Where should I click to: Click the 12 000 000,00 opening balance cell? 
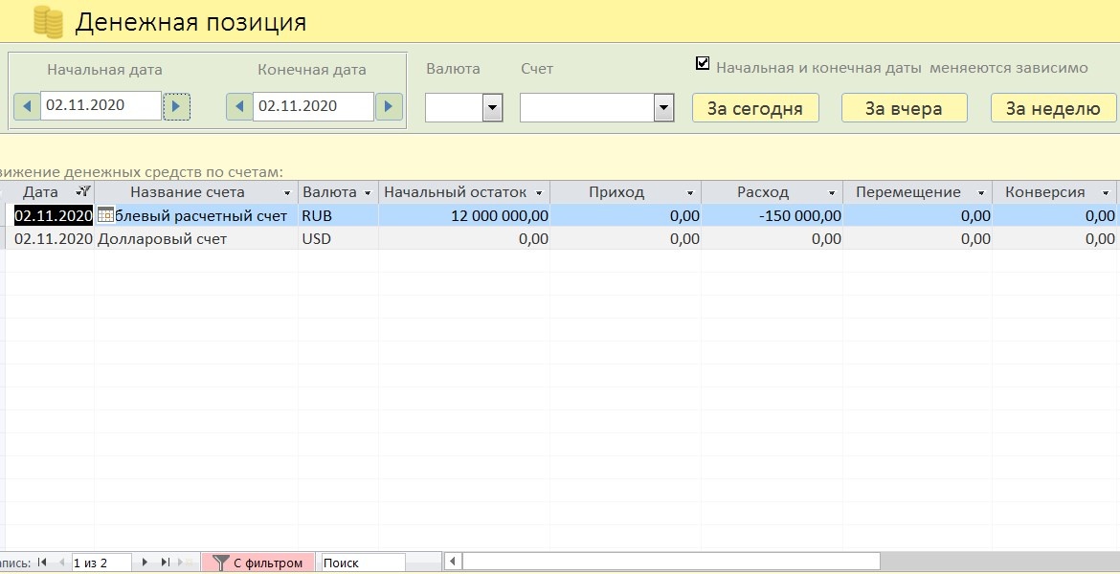(x=464, y=215)
